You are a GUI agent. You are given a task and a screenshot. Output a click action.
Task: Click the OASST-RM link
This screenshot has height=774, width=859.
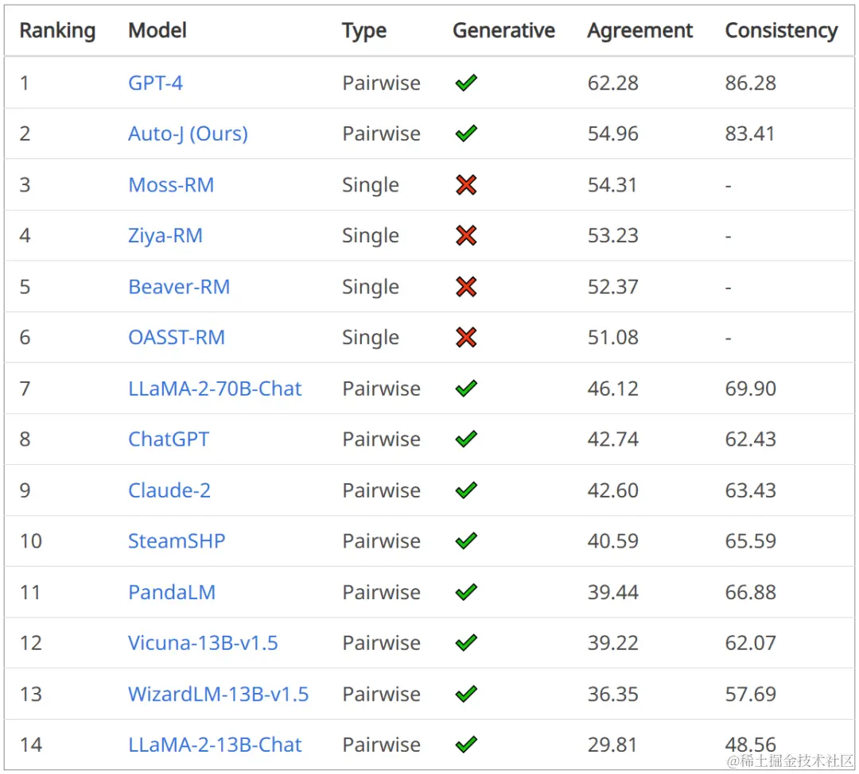[x=177, y=337]
